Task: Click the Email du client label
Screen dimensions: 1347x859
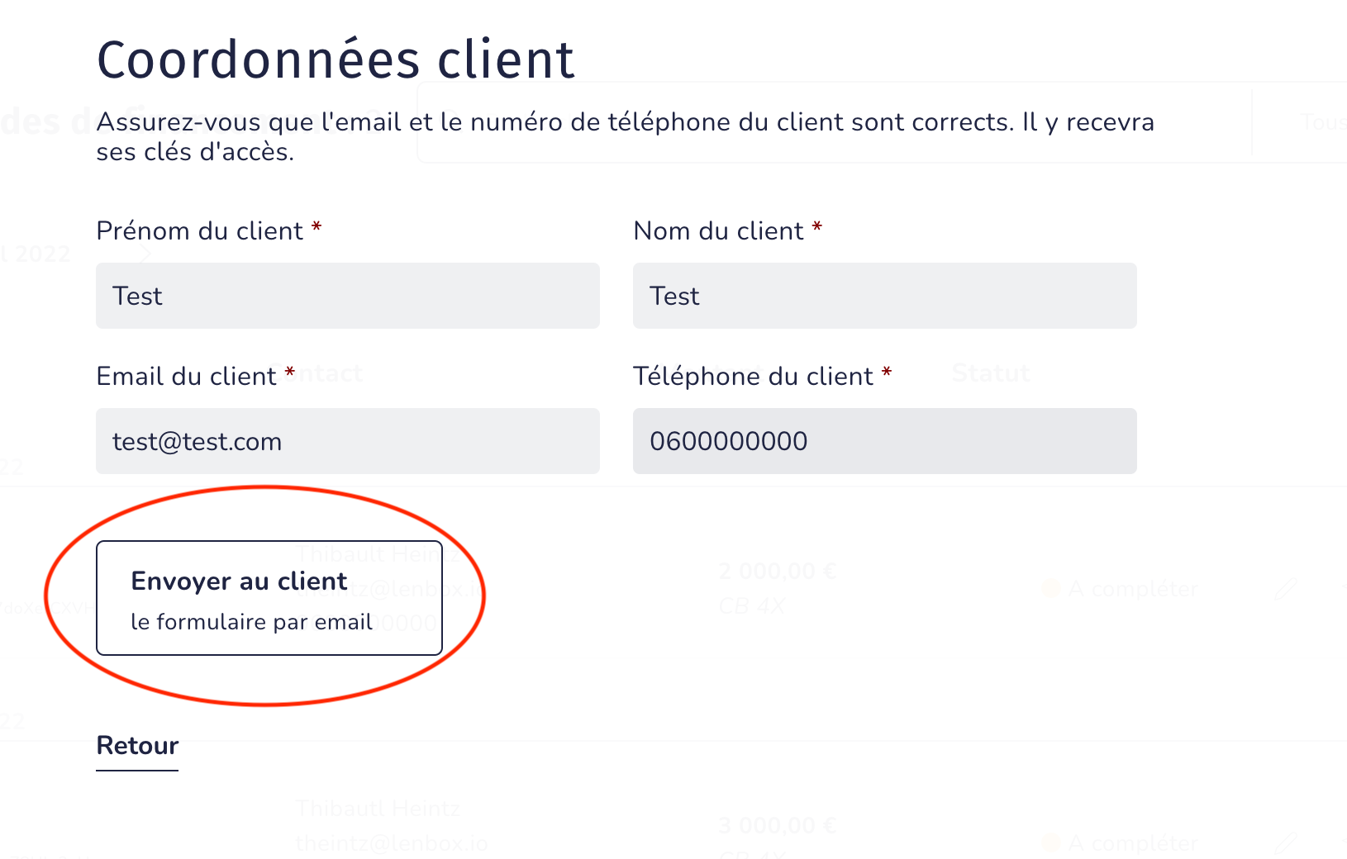Action: click(186, 377)
